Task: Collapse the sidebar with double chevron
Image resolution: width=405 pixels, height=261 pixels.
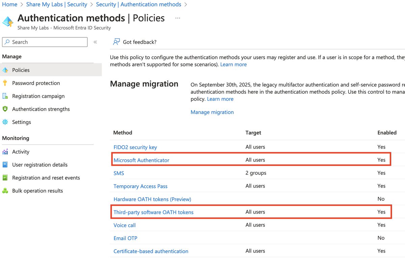Action: coord(95,42)
